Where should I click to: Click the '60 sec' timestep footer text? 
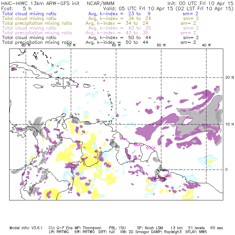(217, 228)
